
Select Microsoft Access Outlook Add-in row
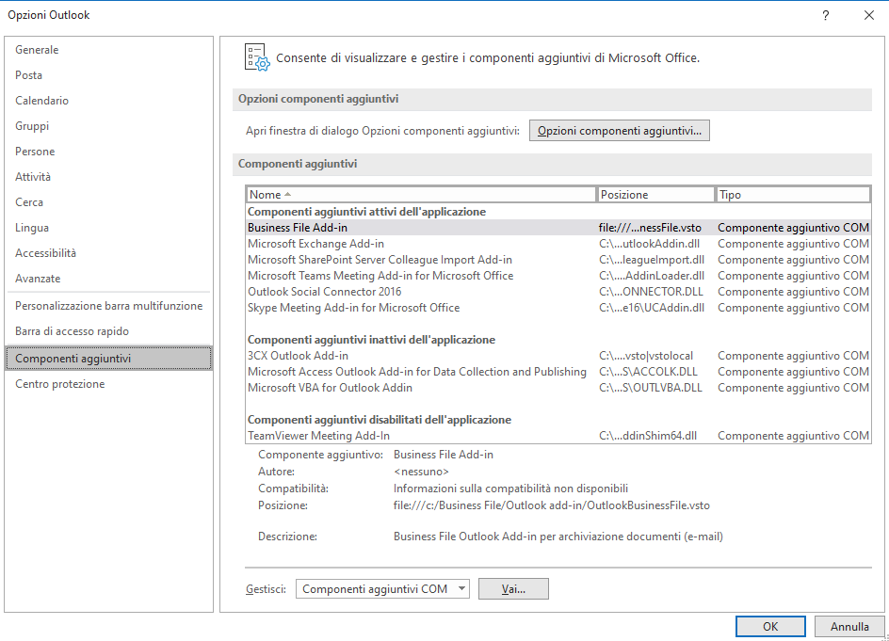(x=558, y=372)
